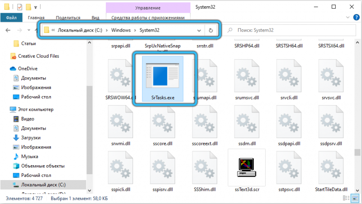Select the ssdm.dll file icon

247,122
